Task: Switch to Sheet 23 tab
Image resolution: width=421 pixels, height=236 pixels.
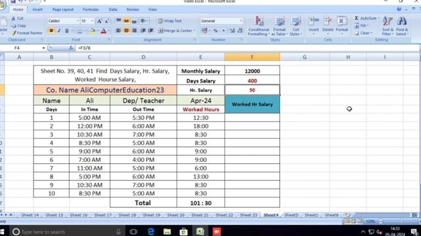Action: click(x=249, y=215)
